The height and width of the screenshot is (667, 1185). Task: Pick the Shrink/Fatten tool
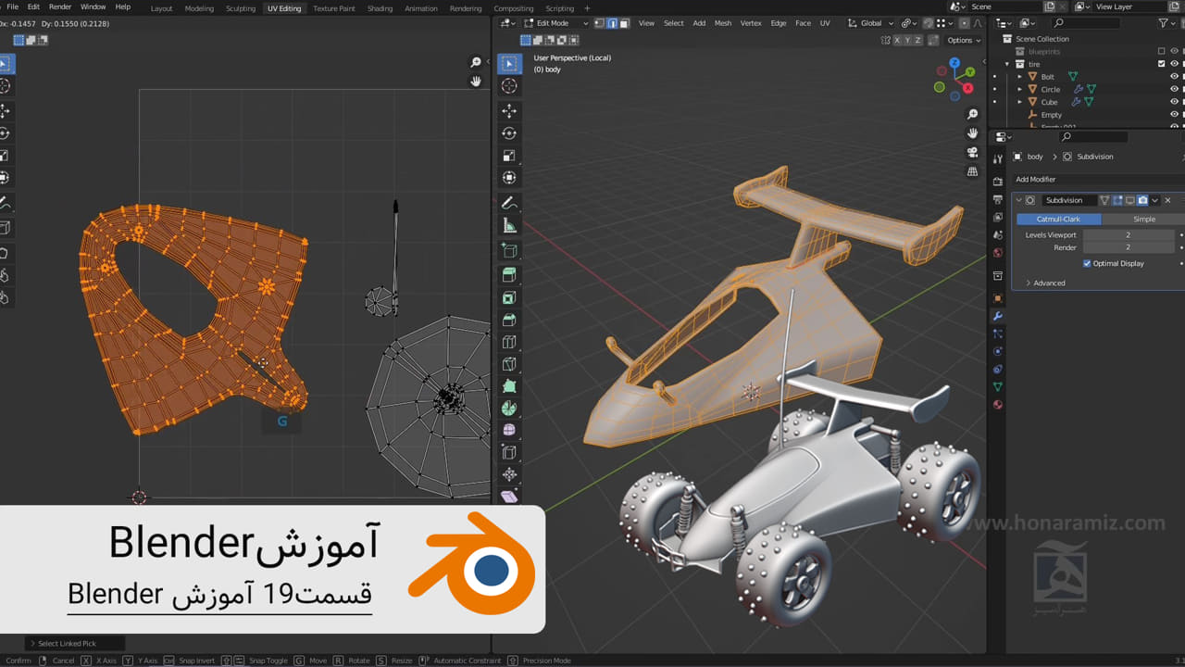pos(509,475)
